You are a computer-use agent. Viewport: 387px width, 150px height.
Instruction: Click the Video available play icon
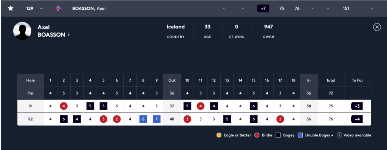click(x=339, y=135)
